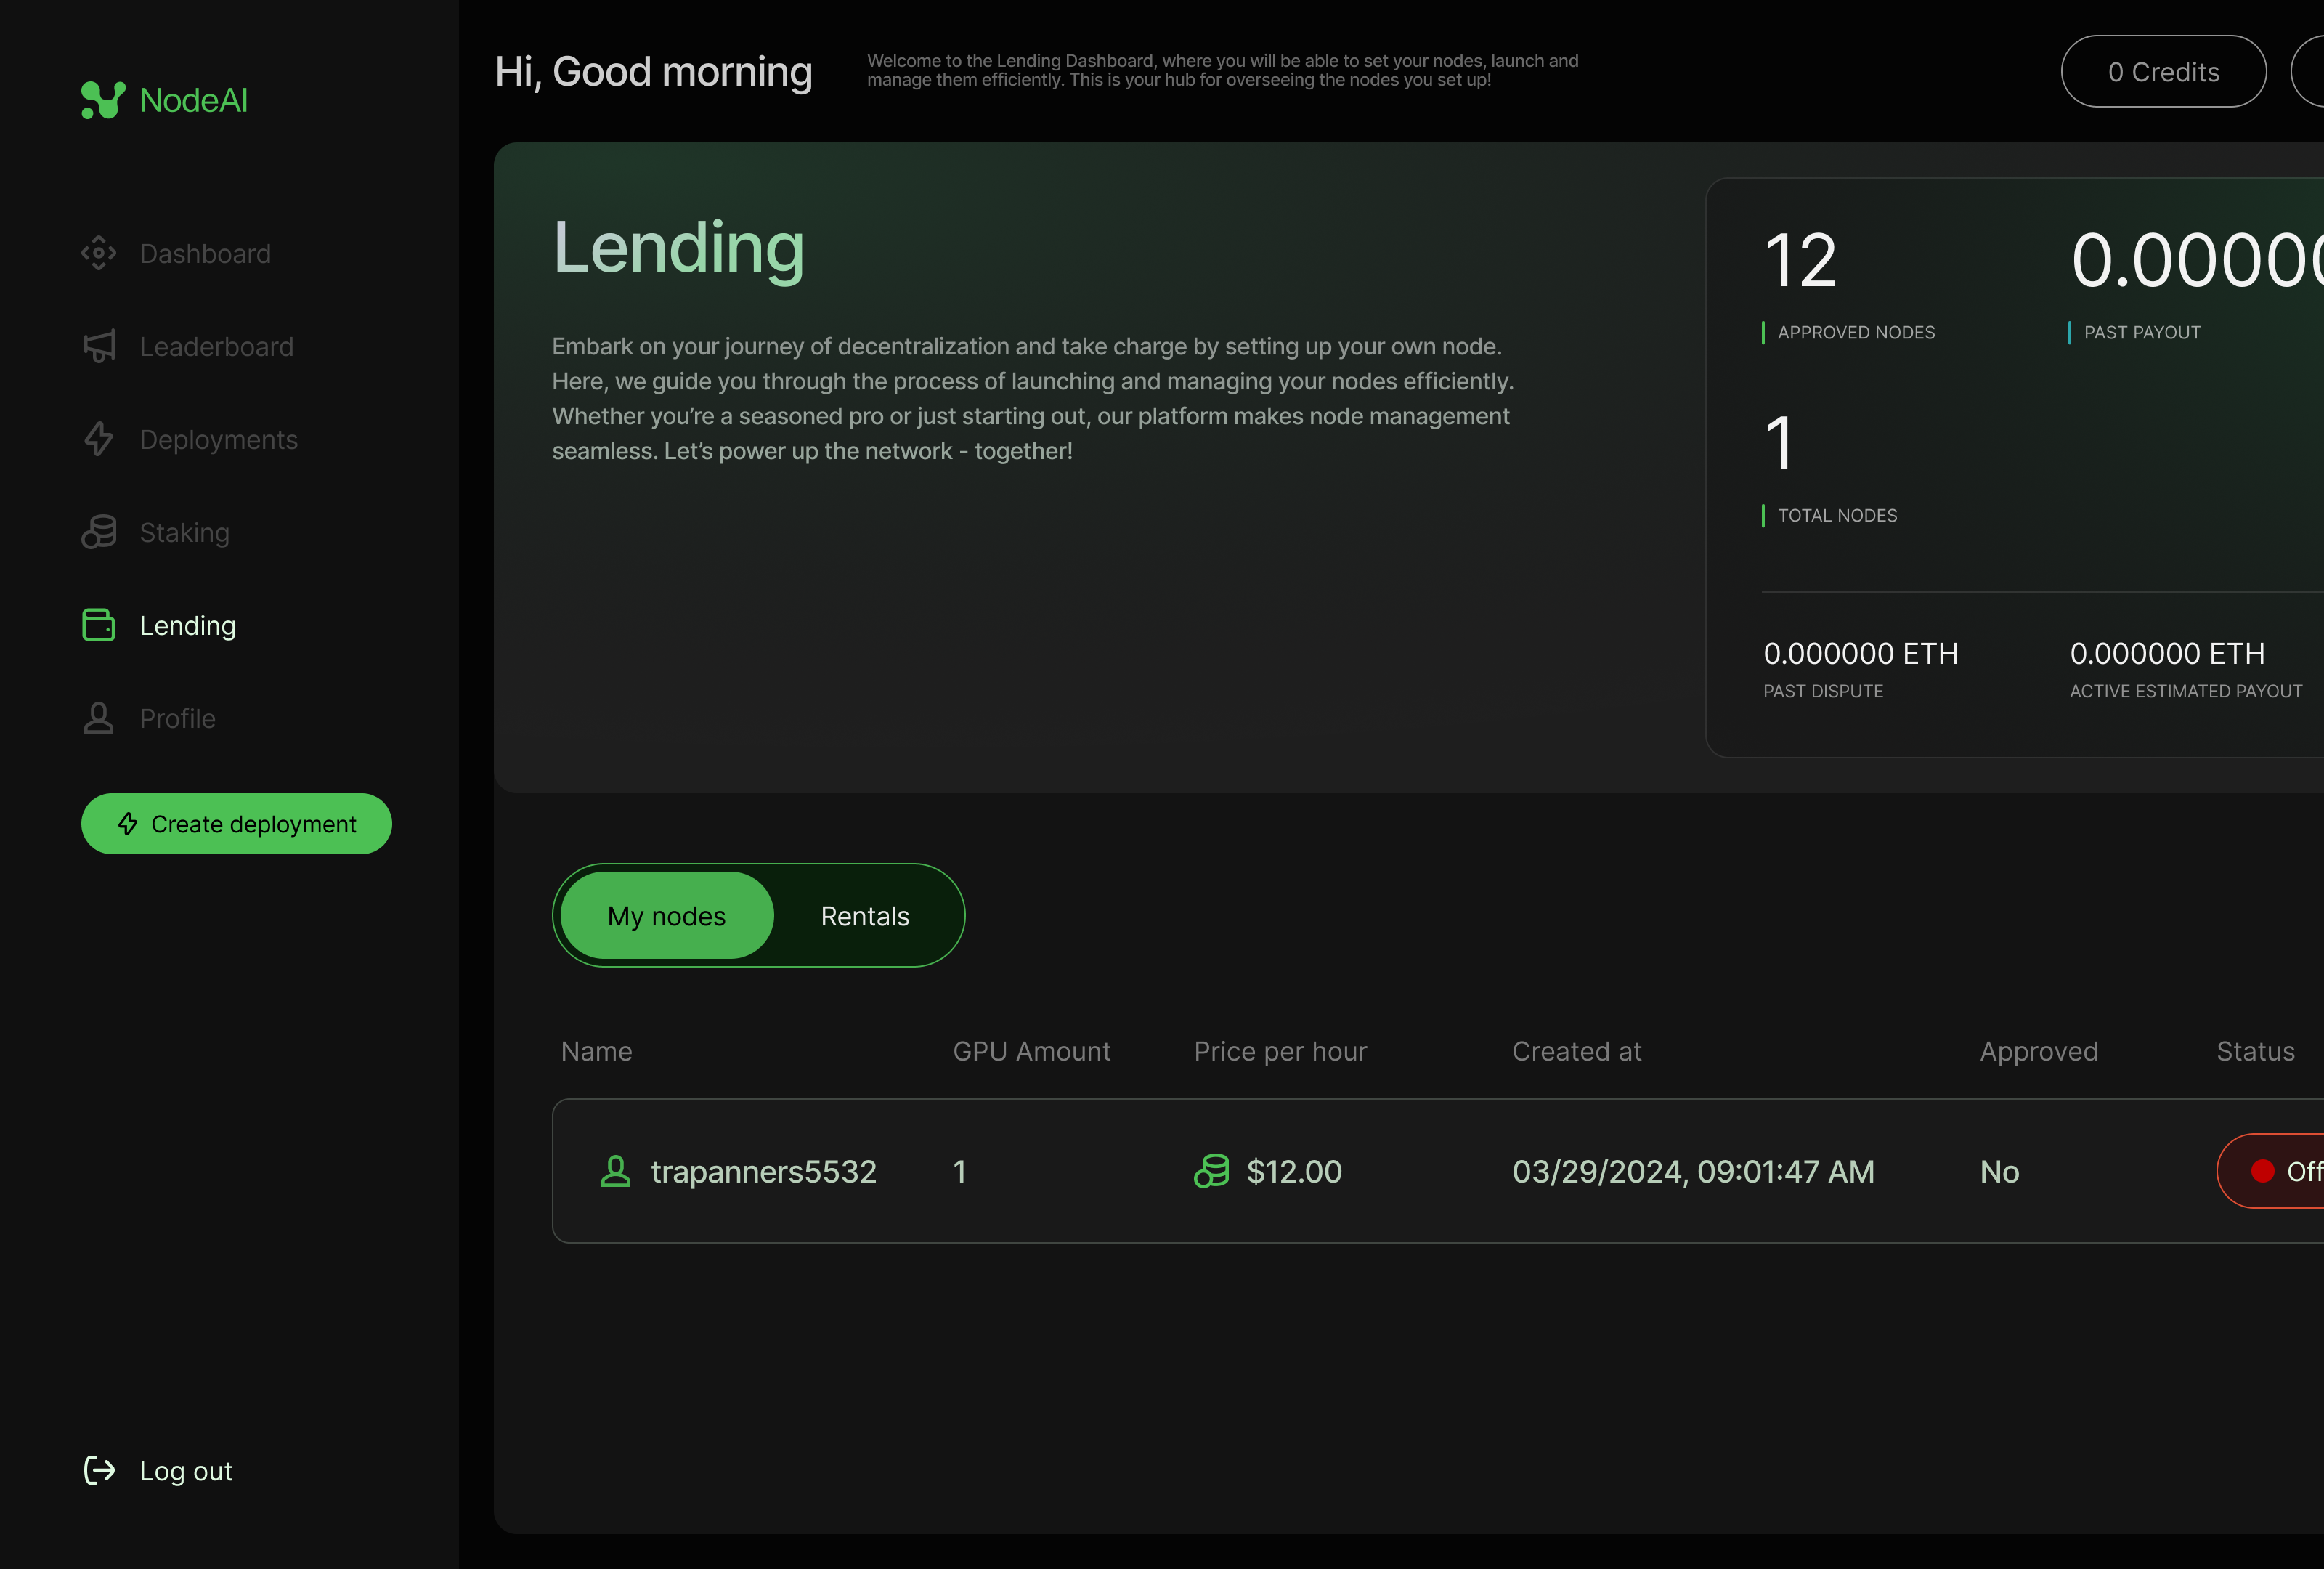Select the trapanners5532 node name
Screen dimensions: 2324x1569
[x=763, y=1171]
